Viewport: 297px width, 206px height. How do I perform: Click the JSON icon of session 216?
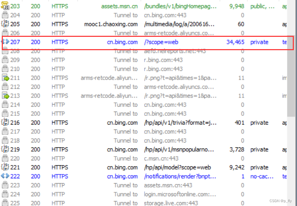pyautogui.click(x=5, y=122)
